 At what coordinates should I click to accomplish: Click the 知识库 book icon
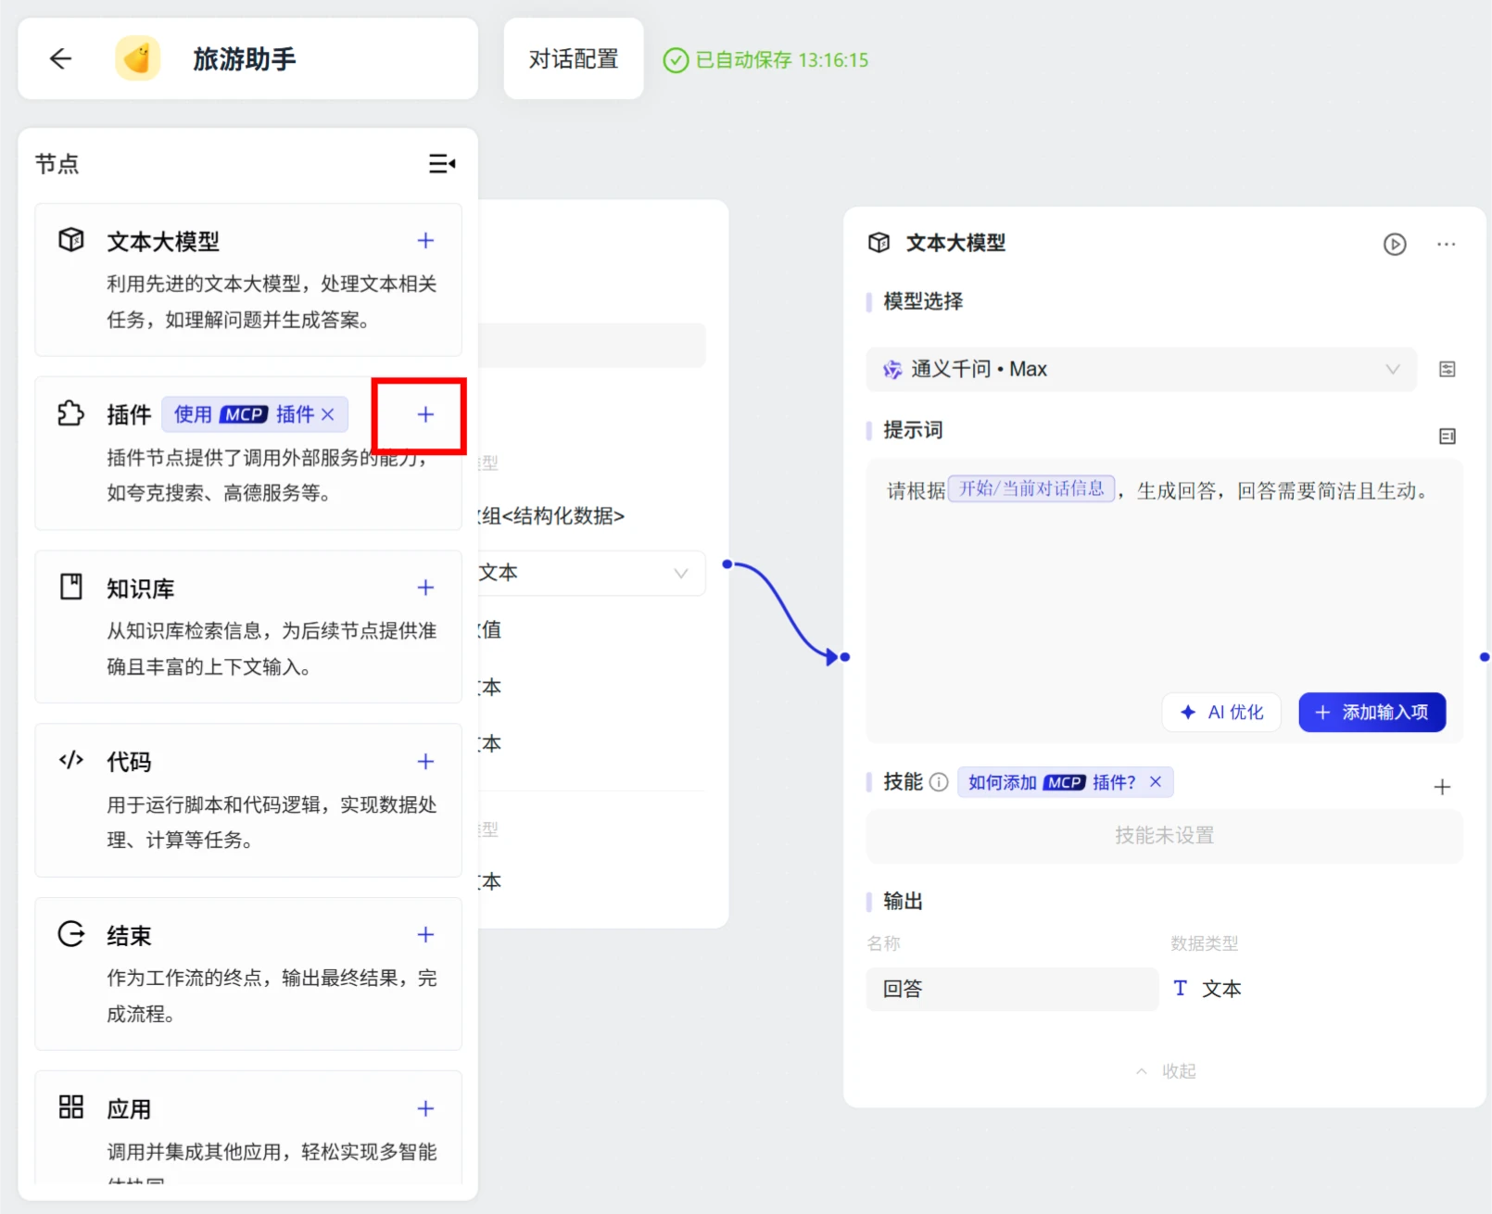[x=71, y=587]
